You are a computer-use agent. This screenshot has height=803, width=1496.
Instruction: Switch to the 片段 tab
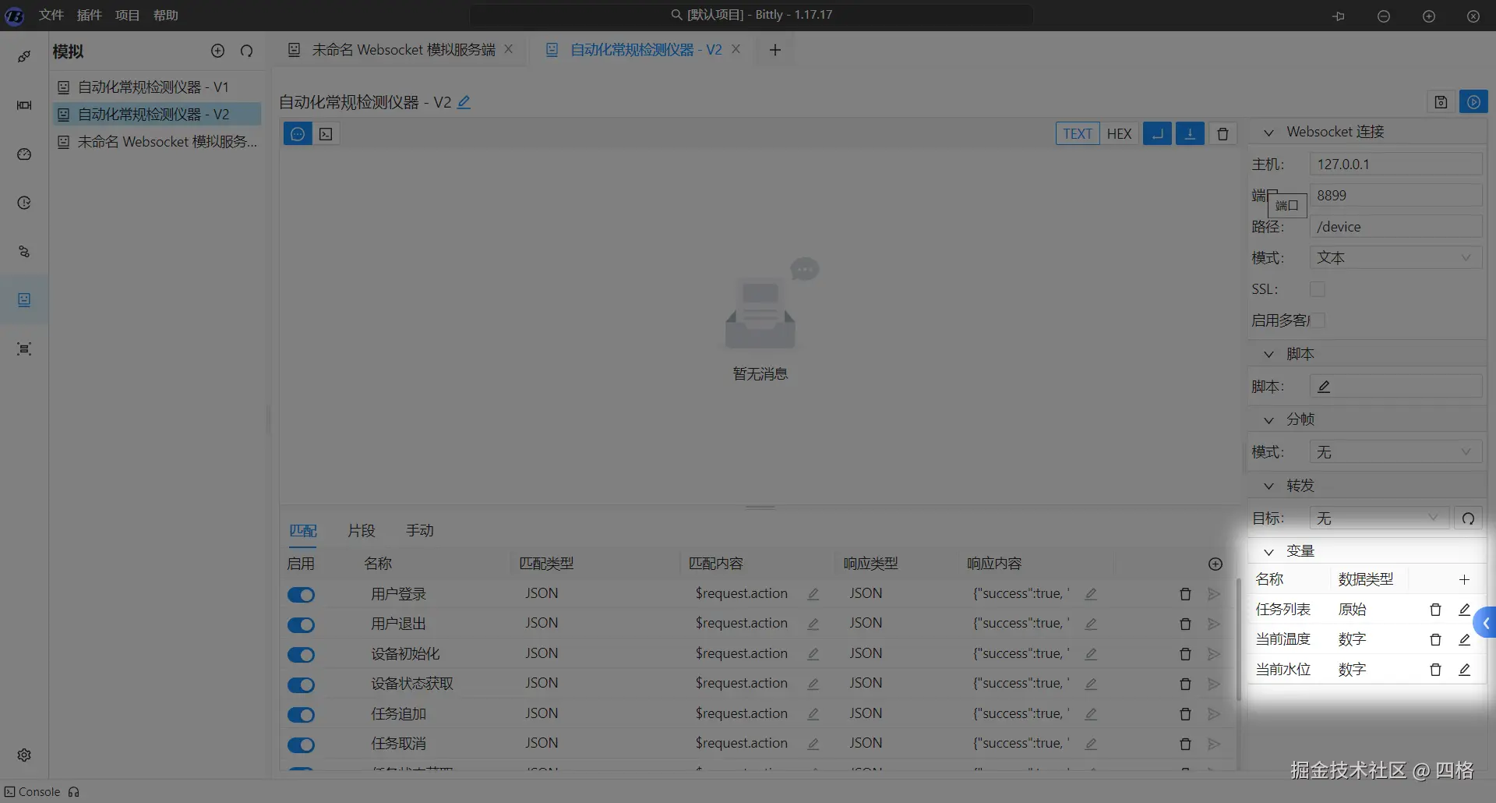pyautogui.click(x=362, y=531)
